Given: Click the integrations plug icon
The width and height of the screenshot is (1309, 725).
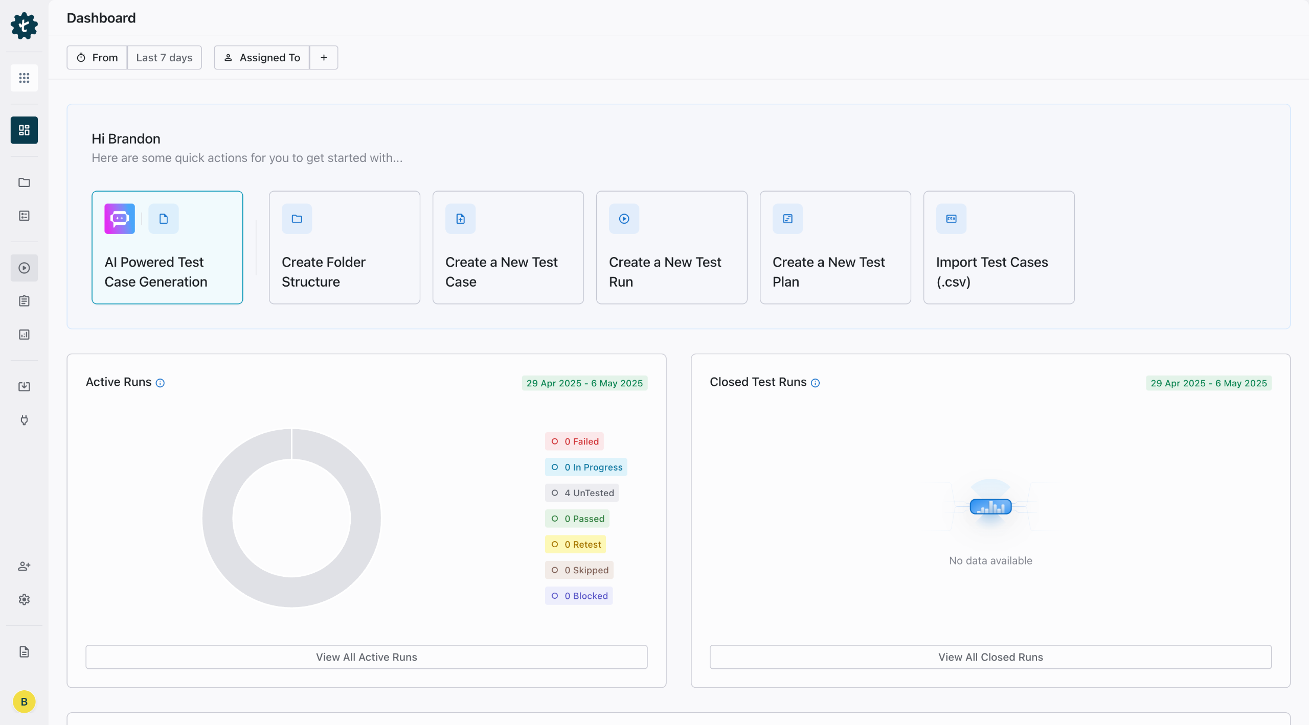Looking at the screenshot, I should (x=24, y=420).
